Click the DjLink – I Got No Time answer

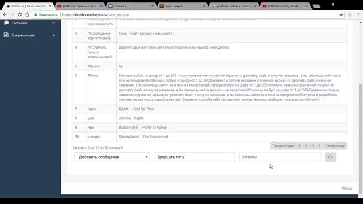pyautogui.click(x=136, y=109)
